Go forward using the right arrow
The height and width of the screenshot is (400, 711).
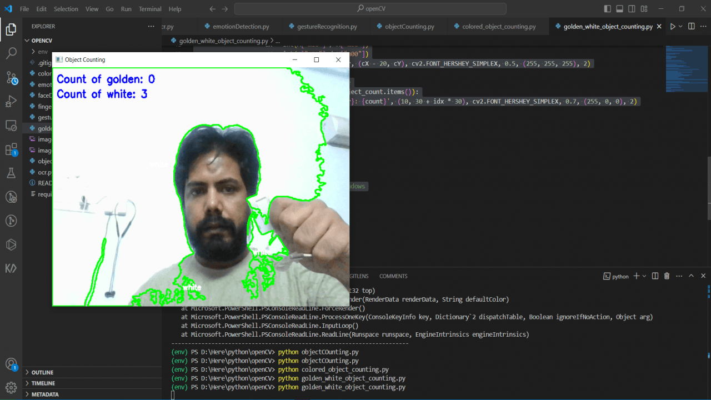tap(224, 9)
